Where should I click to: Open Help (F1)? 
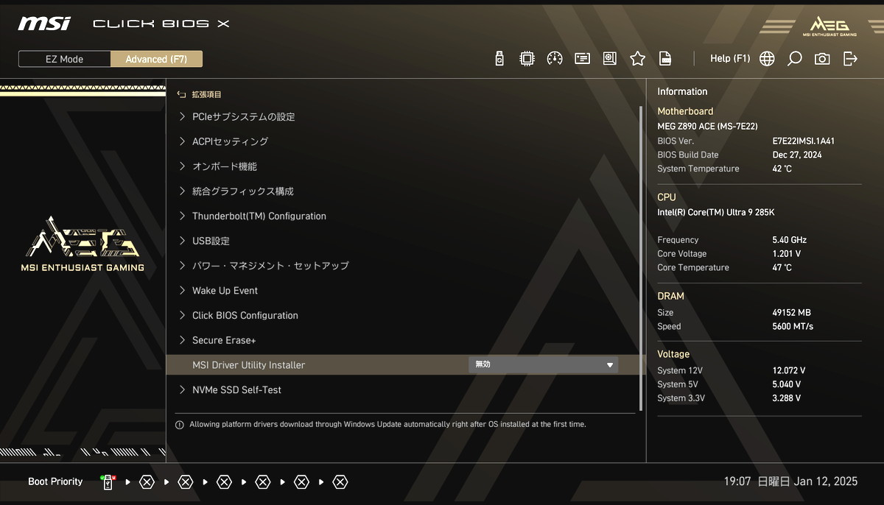[x=729, y=59]
